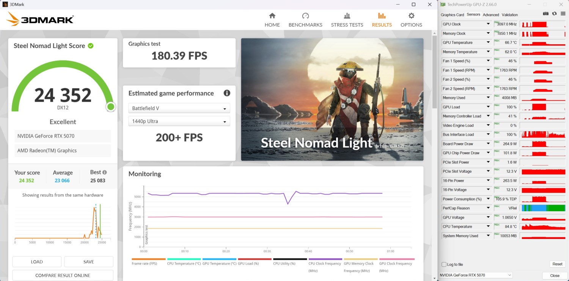Click the Board Power Draw value 264.9 W
569x281 pixels.
[506, 144]
